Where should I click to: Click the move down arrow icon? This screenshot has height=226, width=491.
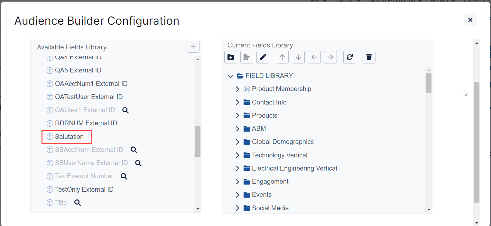click(x=298, y=57)
